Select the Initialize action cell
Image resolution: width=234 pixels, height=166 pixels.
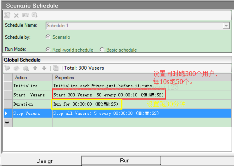click(33, 86)
